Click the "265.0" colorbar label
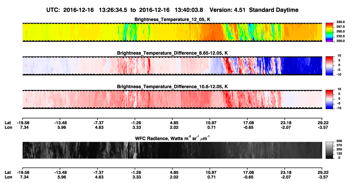The image size is (358, 183). (x=340, y=32)
